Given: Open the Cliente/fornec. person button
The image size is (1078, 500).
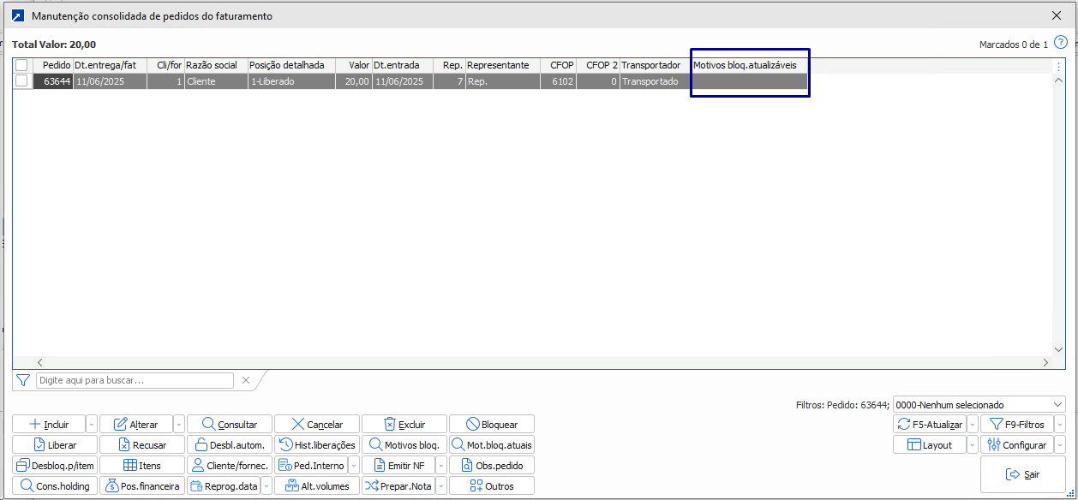Looking at the screenshot, I should tap(230, 465).
